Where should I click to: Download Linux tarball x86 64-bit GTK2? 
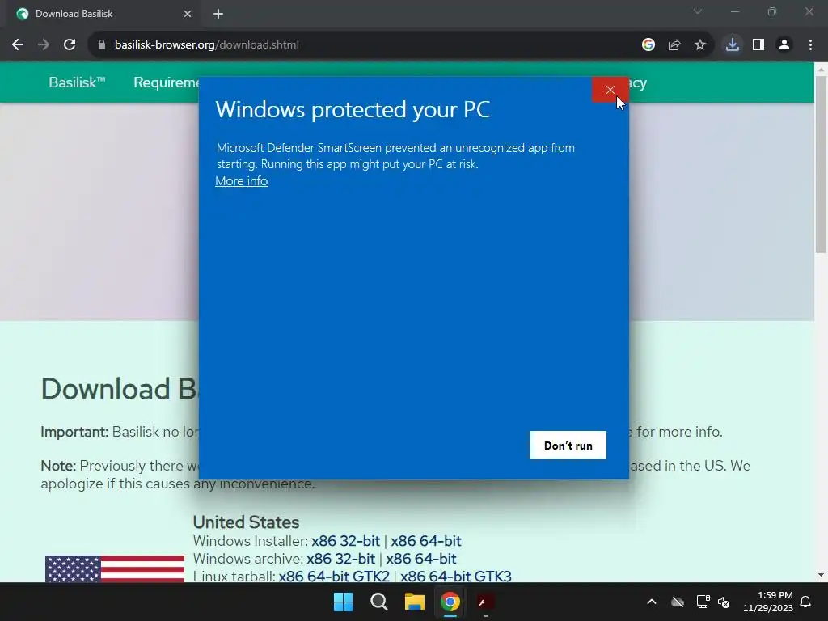[334, 576]
